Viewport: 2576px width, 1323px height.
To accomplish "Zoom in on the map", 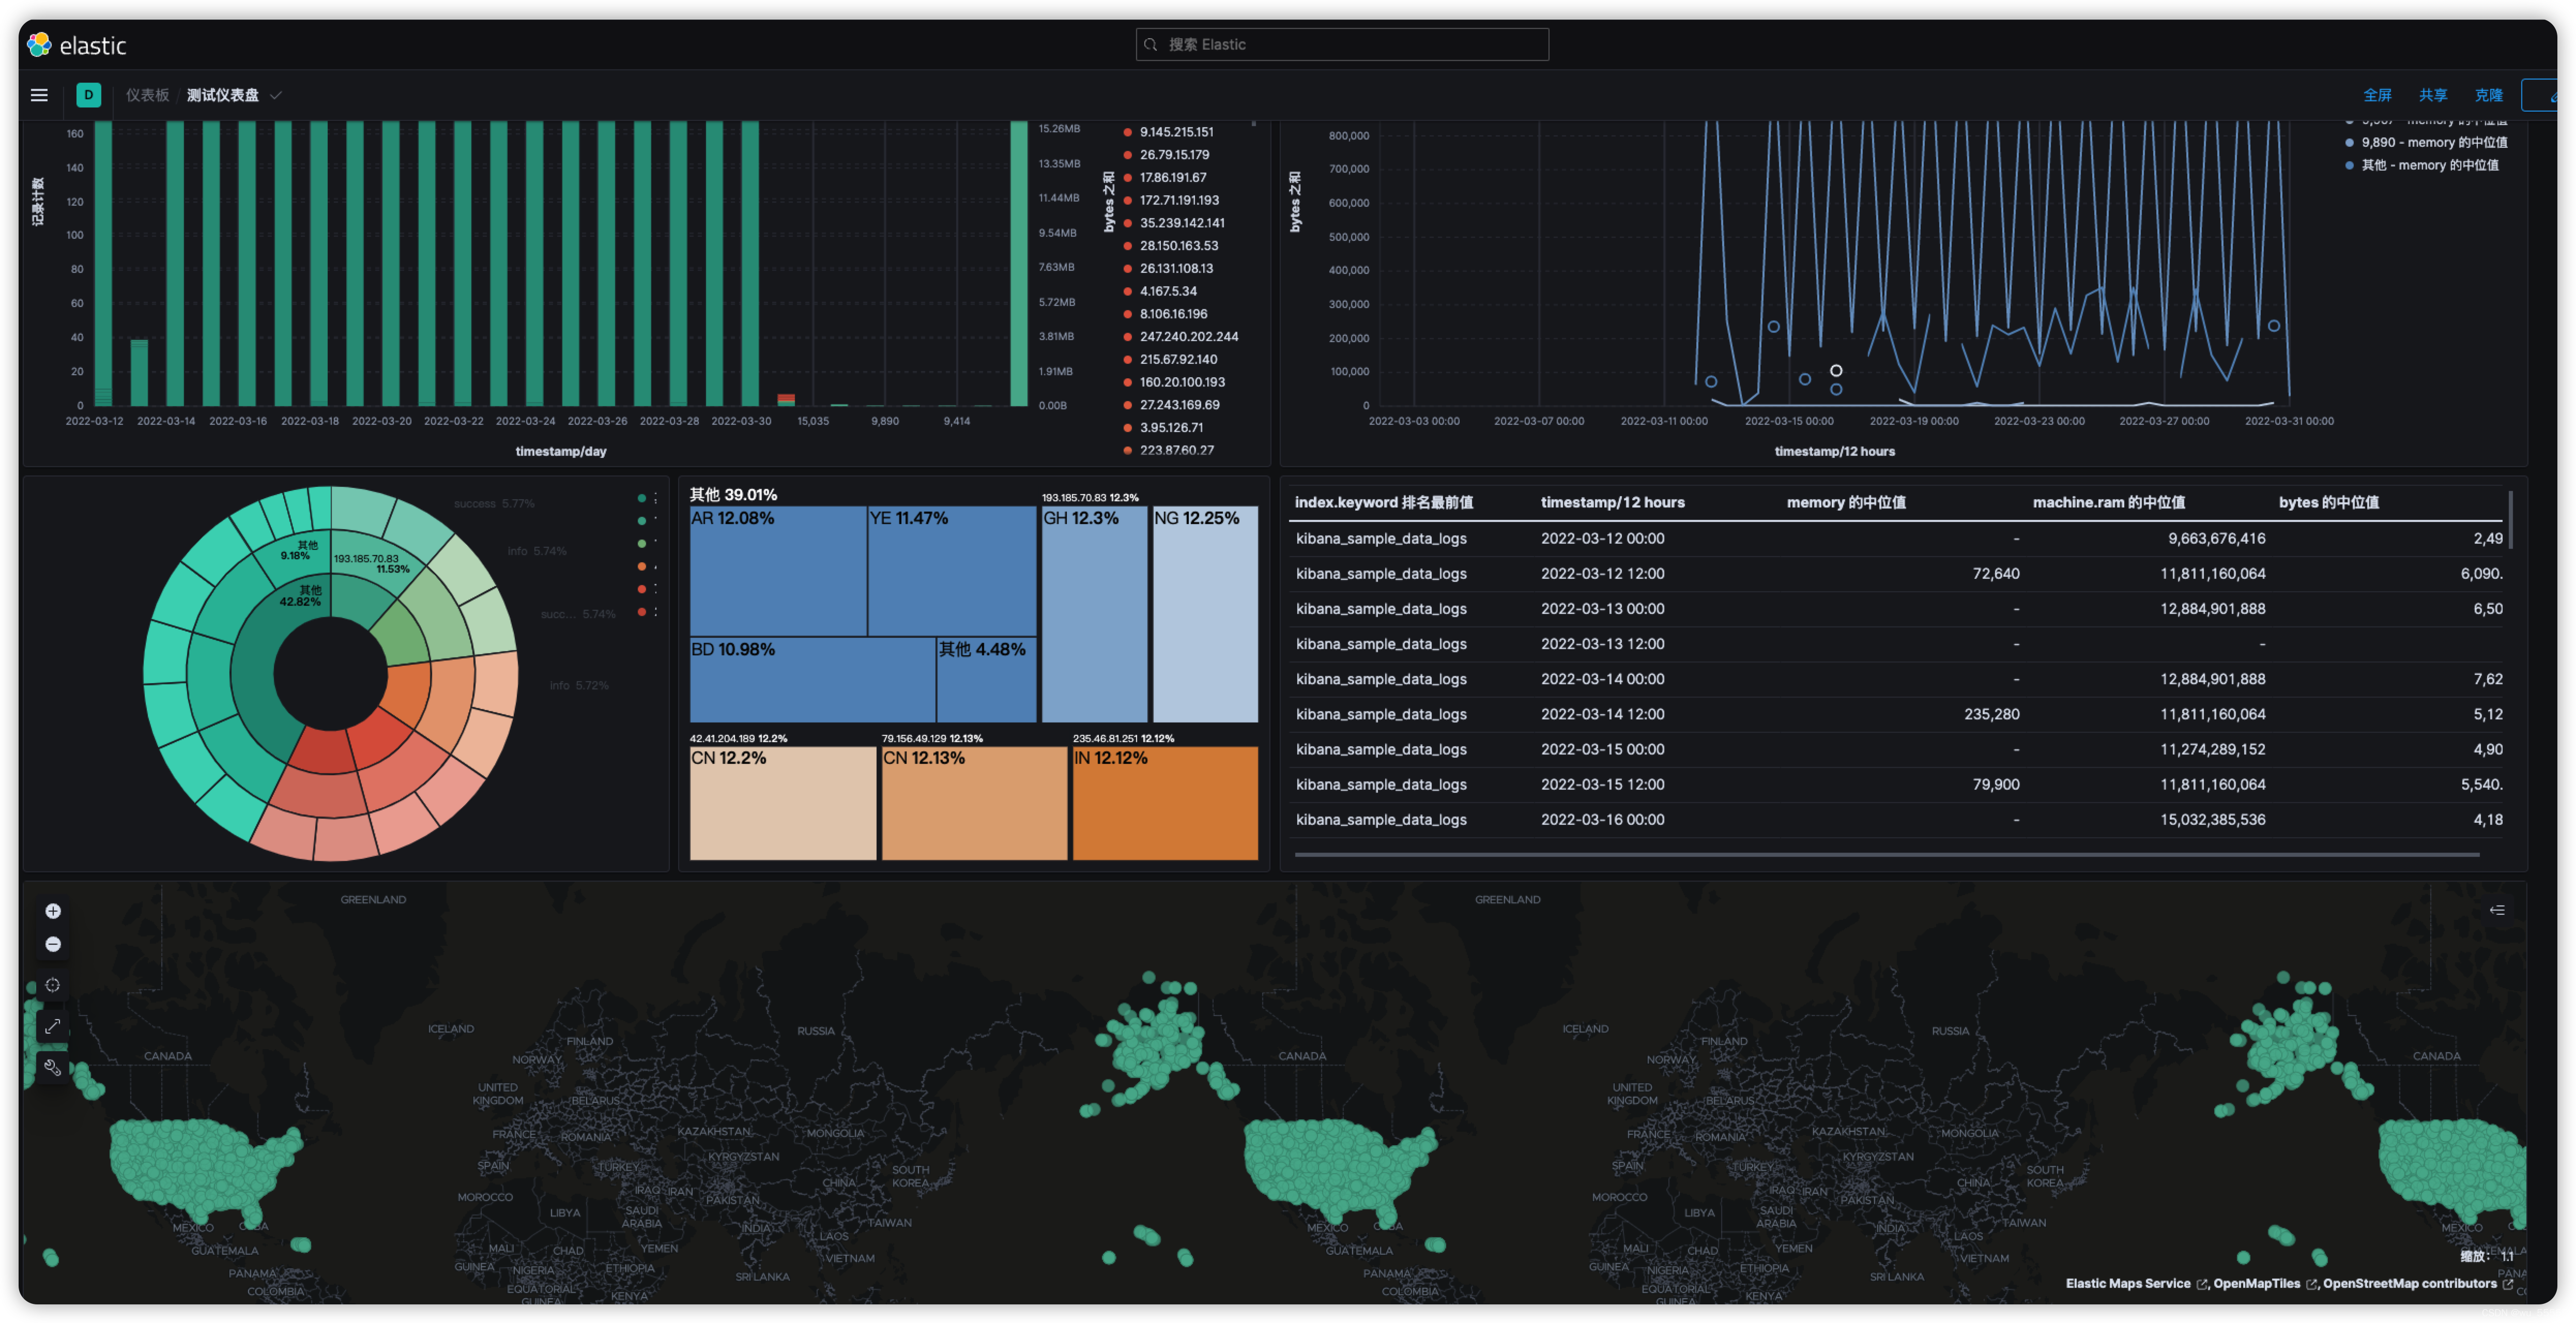I will pos(53,911).
